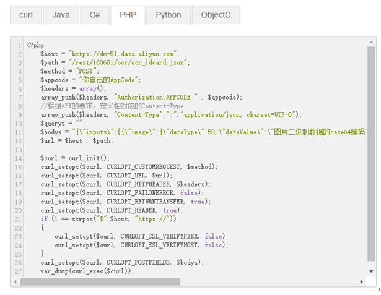This screenshot has height=295, width=381.
Task: Click CURLOPT_FAILONERROR option in code
Action: click(140, 193)
